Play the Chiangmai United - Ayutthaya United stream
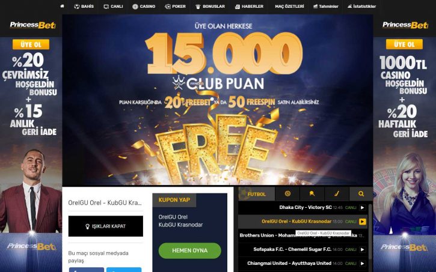The width and height of the screenshot is (436, 272). pyautogui.click(x=362, y=263)
